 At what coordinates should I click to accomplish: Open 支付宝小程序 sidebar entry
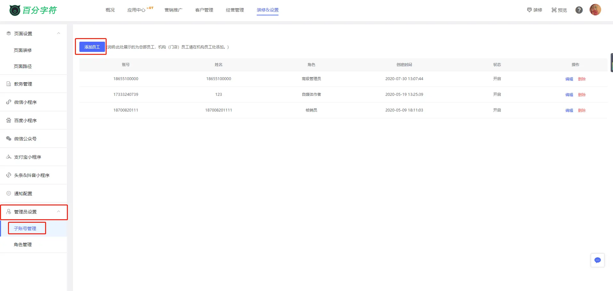click(28, 157)
